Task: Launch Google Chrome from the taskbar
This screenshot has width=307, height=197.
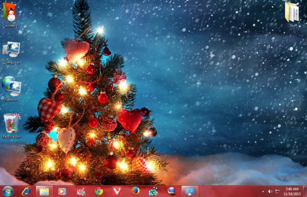Action: point(99,191)
